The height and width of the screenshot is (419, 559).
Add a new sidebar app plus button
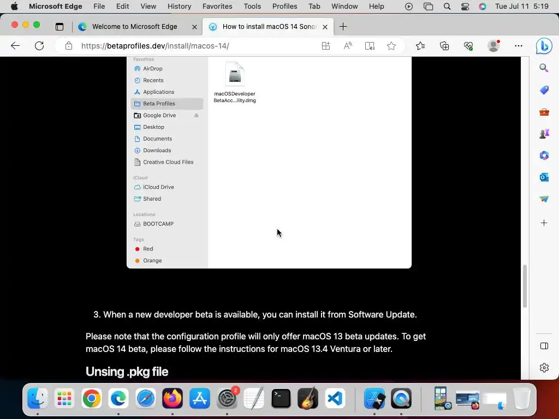pyautogui.click(x=544, y=223)
